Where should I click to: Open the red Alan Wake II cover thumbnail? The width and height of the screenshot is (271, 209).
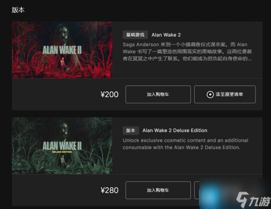tap(62, 50)
